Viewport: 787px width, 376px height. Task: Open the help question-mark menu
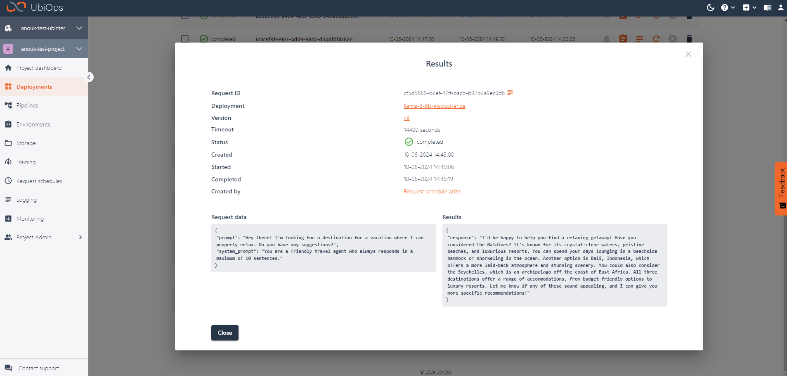tap(728, 7)
